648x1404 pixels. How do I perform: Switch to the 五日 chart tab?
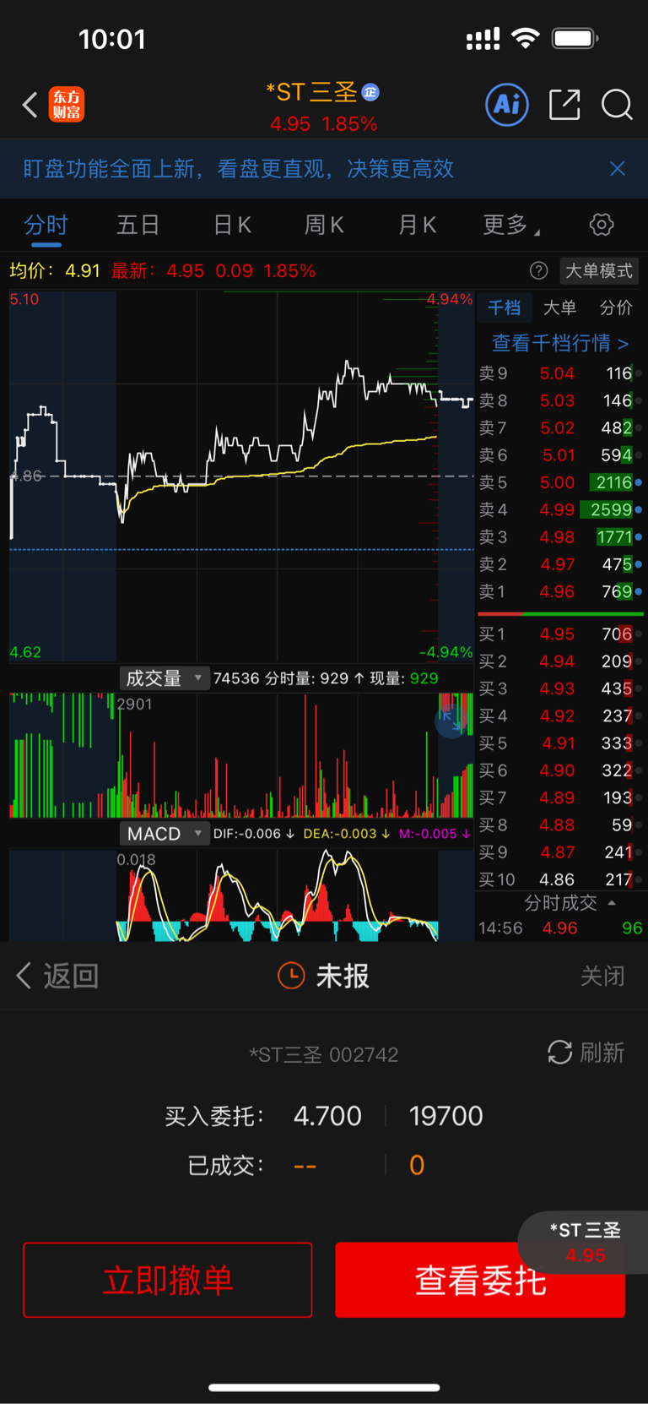[138, 225]
